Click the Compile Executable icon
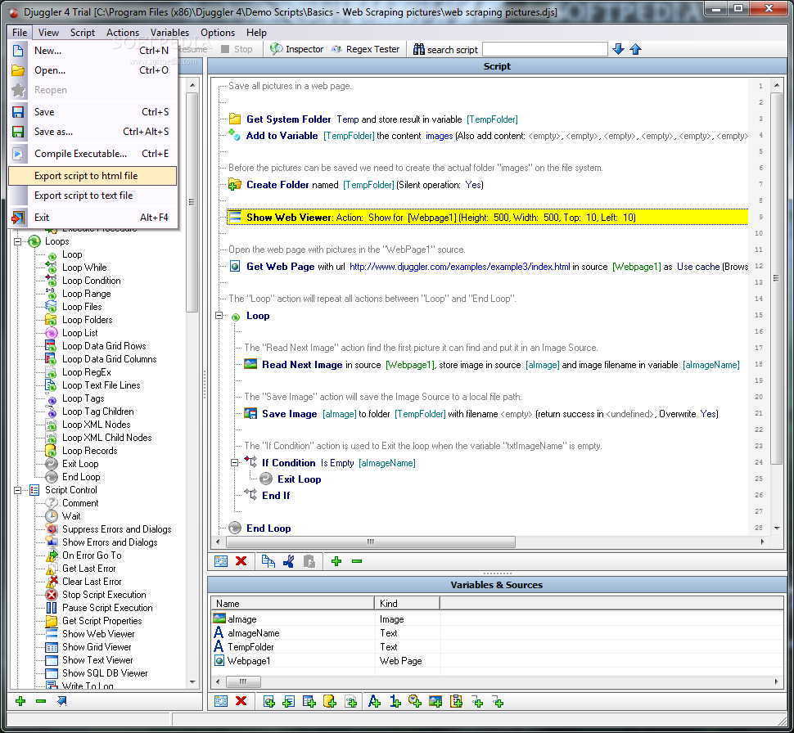The image size is (794, 733). coord(18,153)
